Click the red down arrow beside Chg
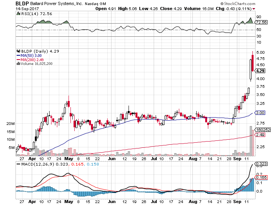 point(266,8)
